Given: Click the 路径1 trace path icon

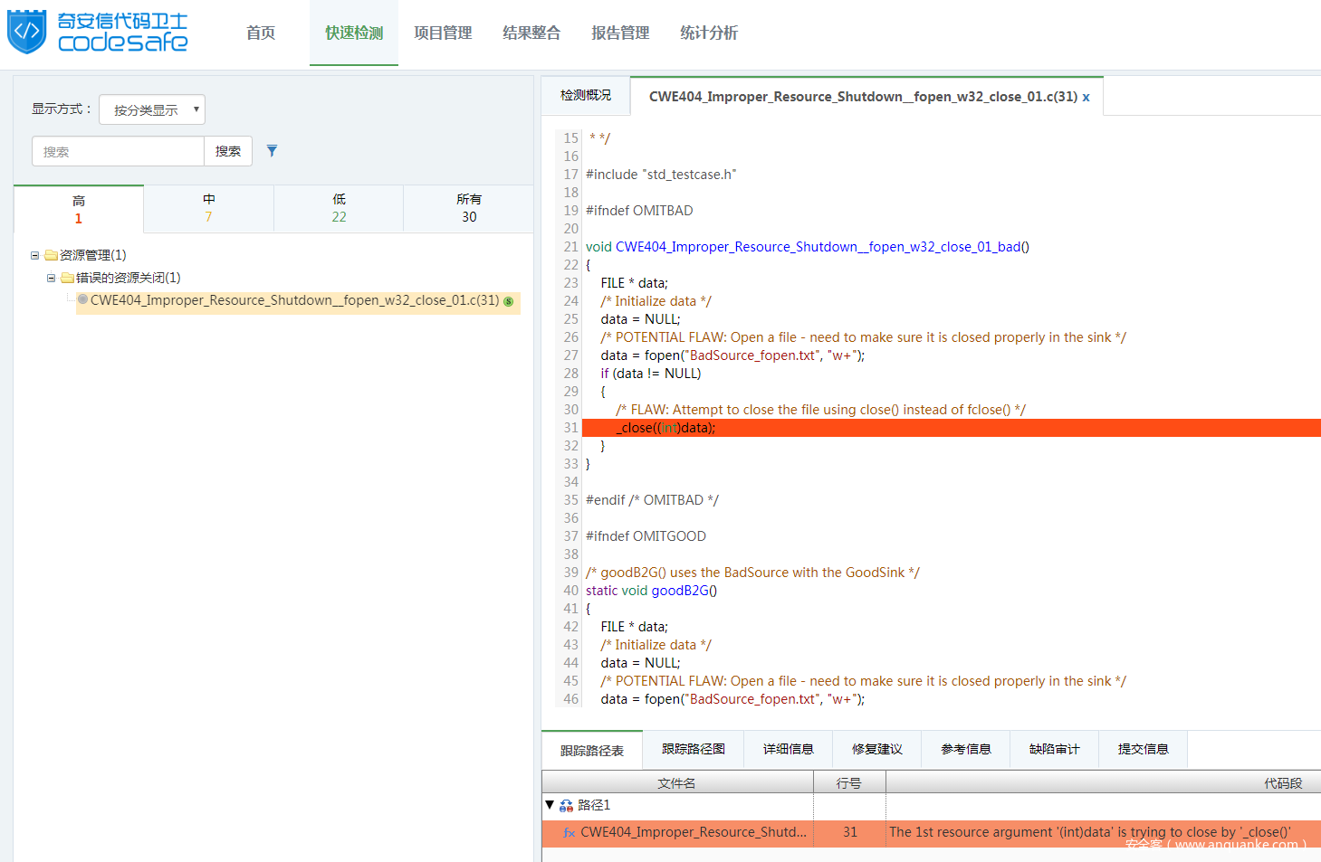Looking at the screenshot, I should point(566,805).
